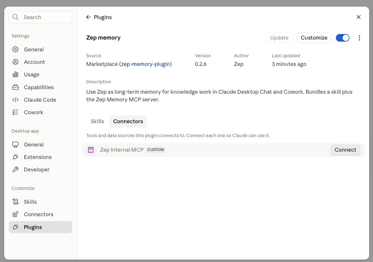Image resolution: width=373 pixels, height=262 pixels.
Task: Click the Zep Internal MCP name
Action: coord(122,150)
